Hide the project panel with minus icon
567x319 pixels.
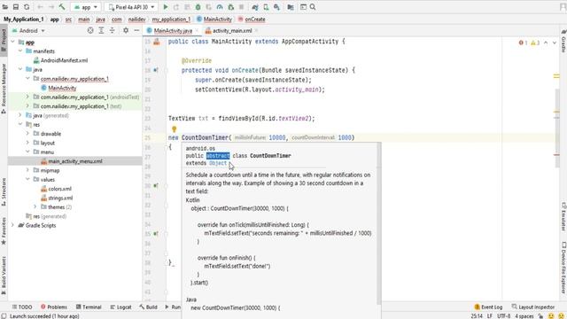136,31
